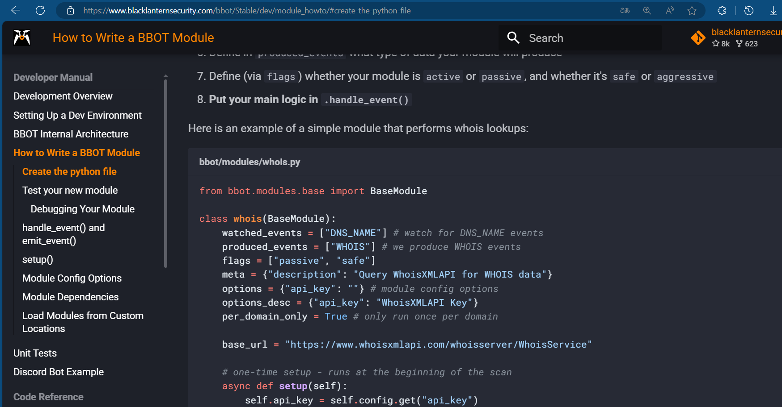Click the Search input field
This screenshot has height=407, width=782.
coord(580,38)
